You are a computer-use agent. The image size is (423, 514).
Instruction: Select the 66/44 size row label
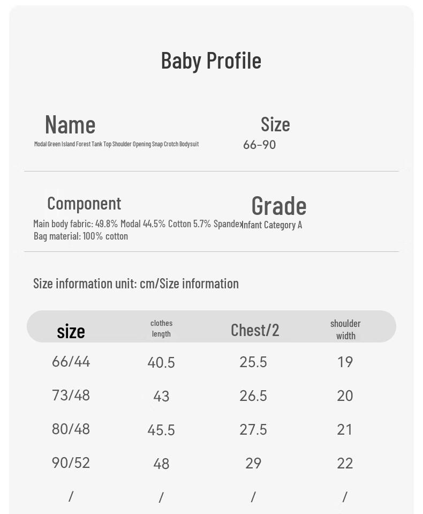coord(71,362)
